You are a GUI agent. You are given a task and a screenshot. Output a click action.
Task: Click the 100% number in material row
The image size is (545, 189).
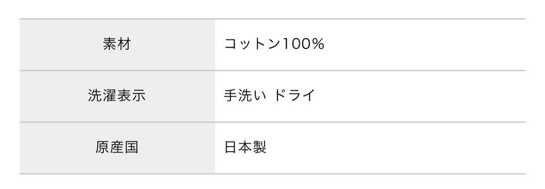(303, 44)
